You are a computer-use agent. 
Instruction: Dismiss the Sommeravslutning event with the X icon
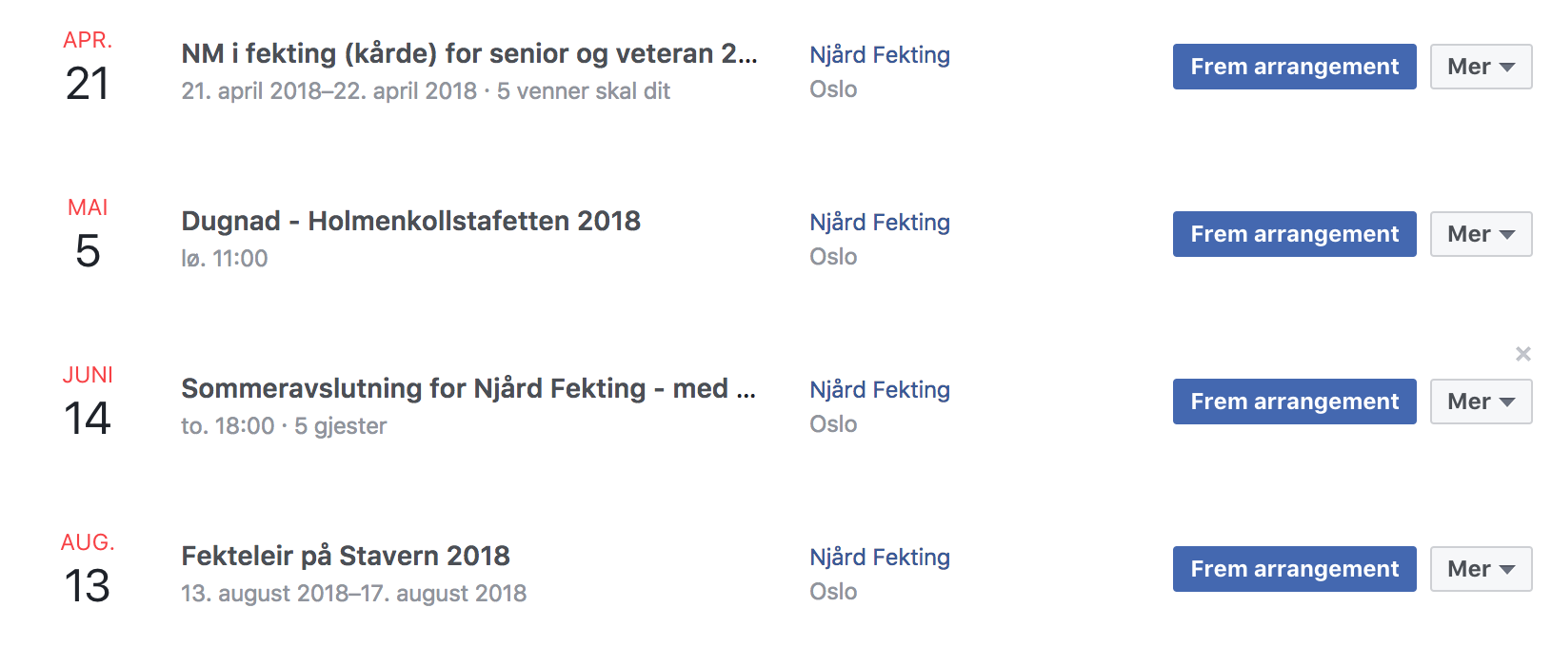coord(1522,354)
